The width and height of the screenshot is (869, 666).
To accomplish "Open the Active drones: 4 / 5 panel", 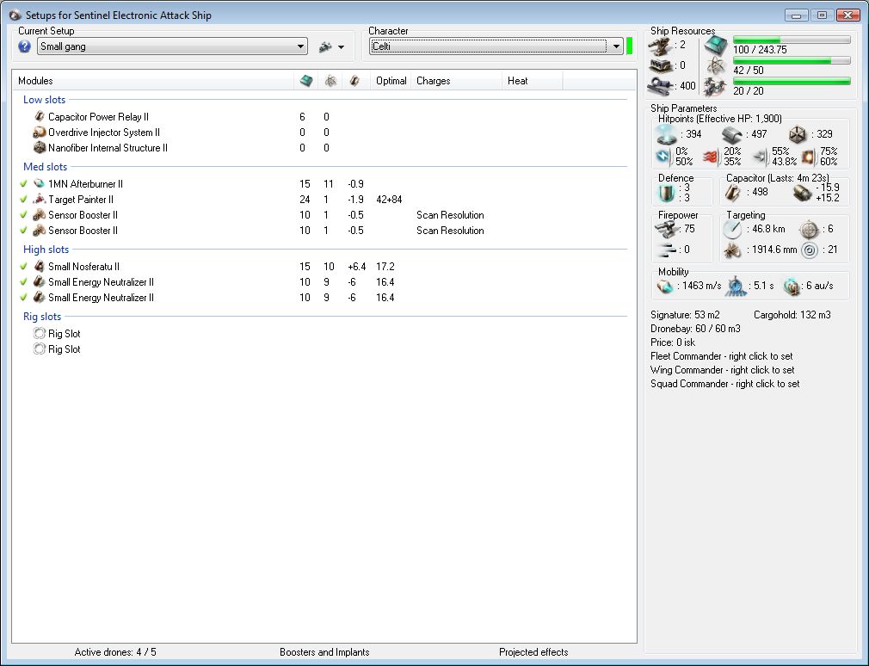I will click(114, 652).
